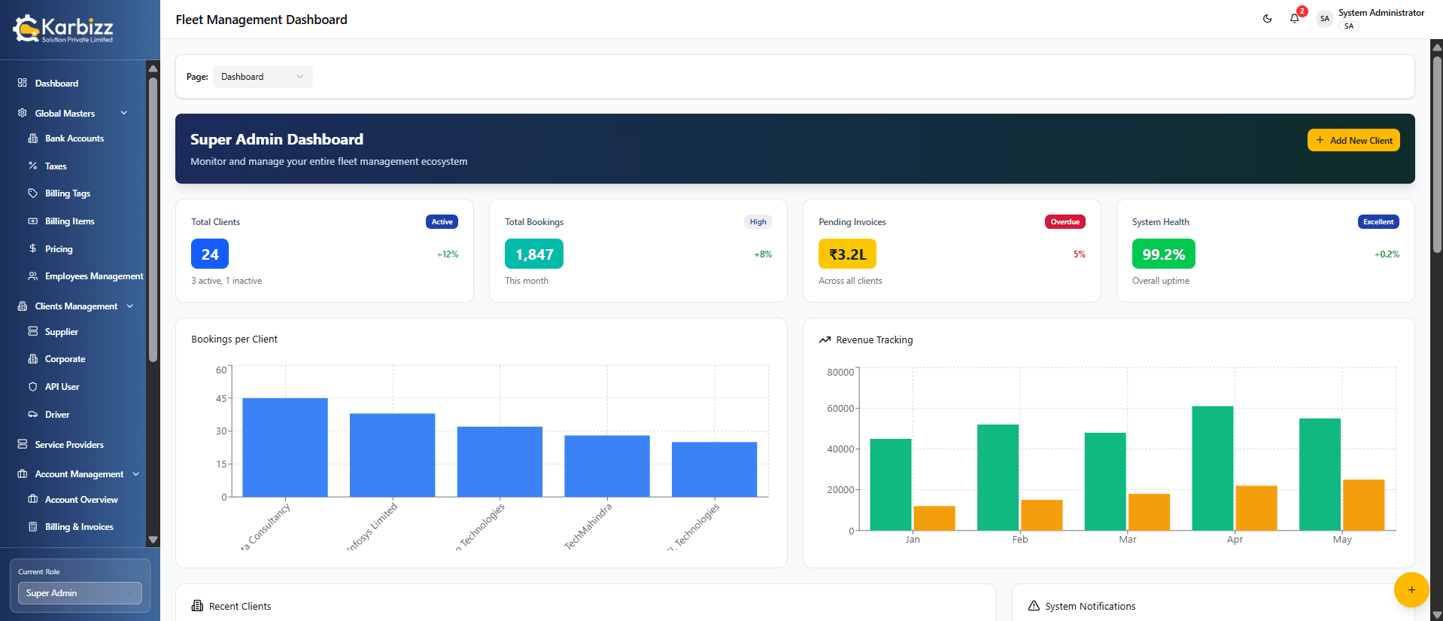Open notifications bell with 2 badge
The height and width of the screenshot is (621, 1443).
(1295, 18)
